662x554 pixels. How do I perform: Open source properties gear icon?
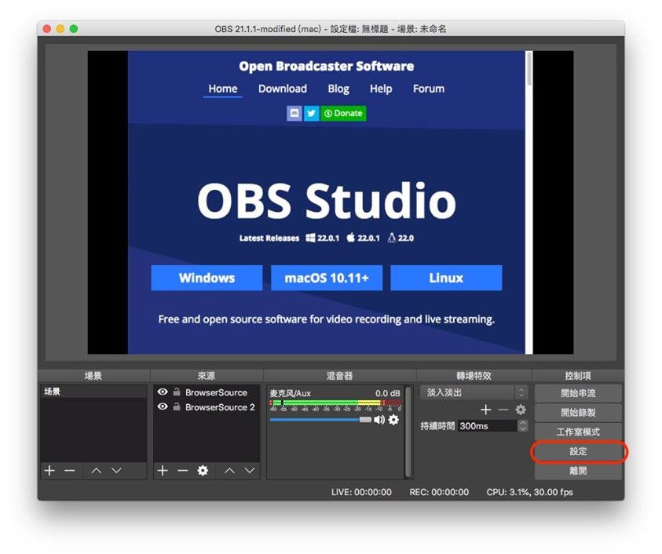tap(203, 471)
